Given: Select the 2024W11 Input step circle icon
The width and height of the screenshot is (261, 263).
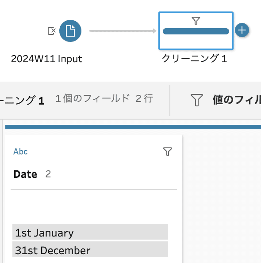Looking at the screenshot, I should coord(70,31).
